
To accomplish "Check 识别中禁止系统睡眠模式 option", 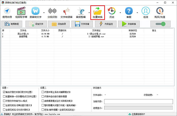I will click(x=43, y=92).
